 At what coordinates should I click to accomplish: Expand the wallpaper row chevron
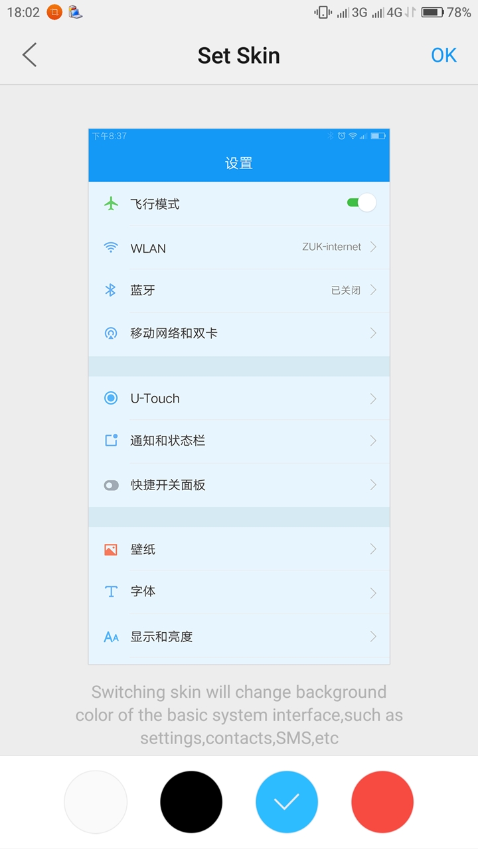tap(373, 549)
